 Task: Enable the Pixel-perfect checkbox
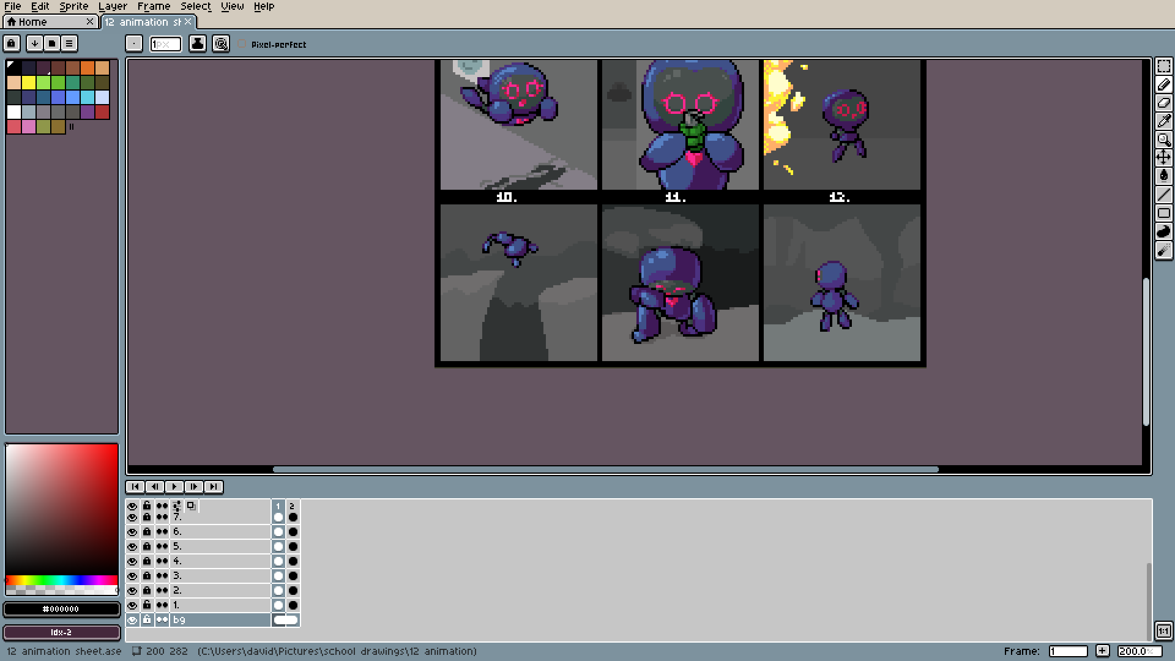242,44
